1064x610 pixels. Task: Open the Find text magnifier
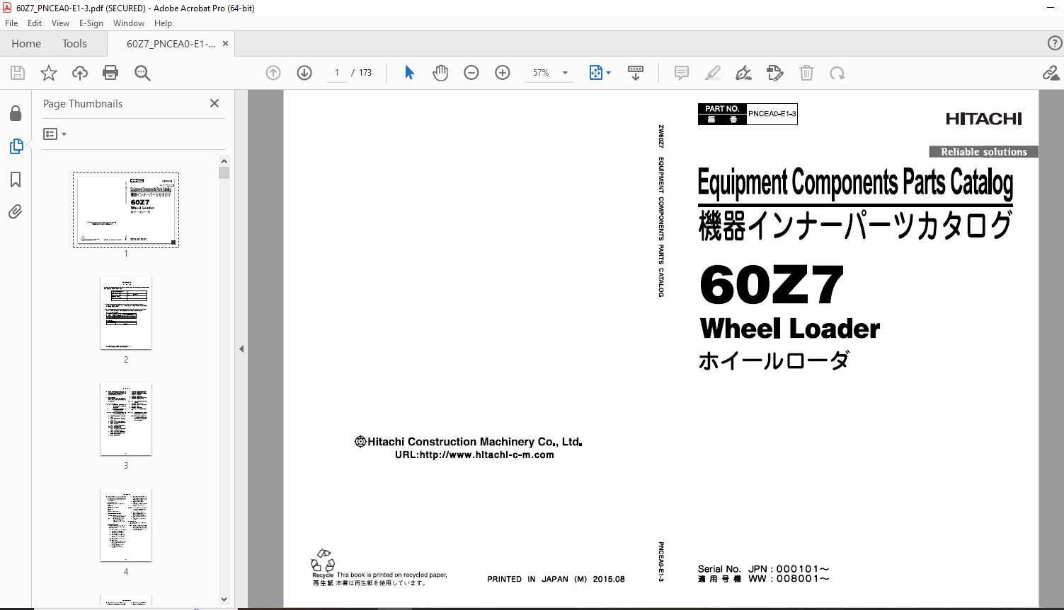142,73
